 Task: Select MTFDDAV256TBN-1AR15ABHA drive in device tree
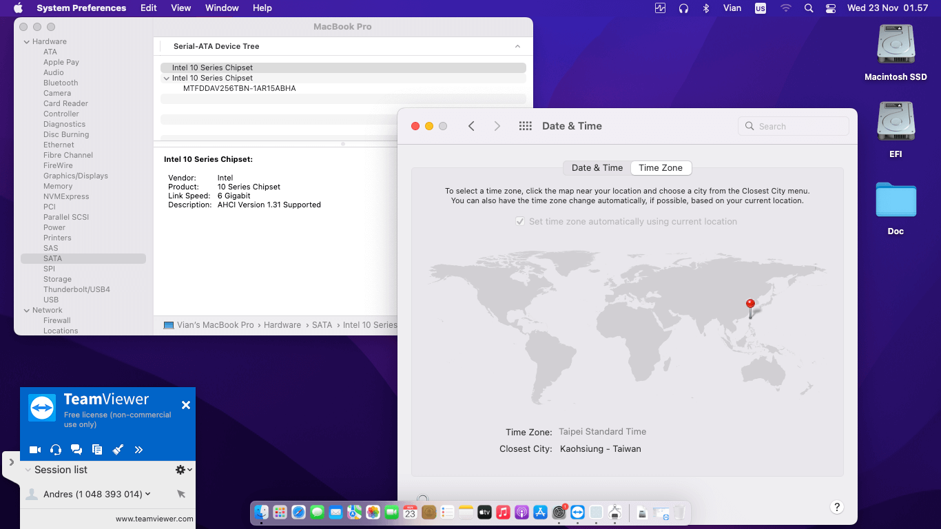(240, 88)
